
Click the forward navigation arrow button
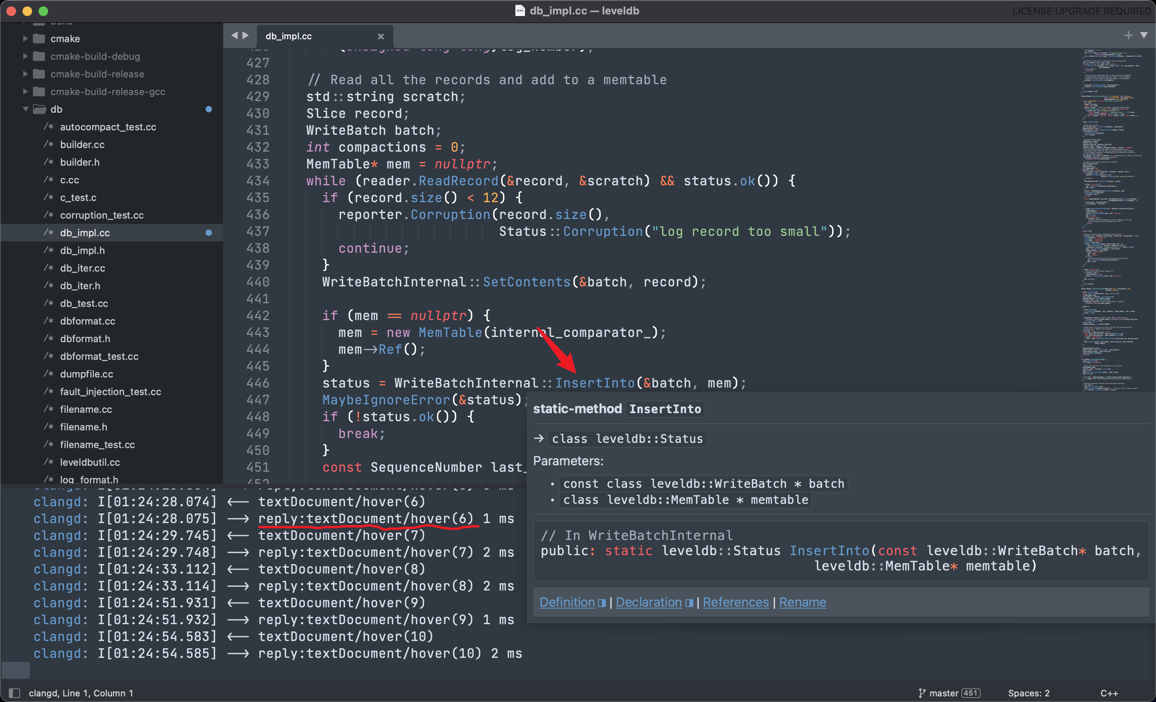(246, 35)
